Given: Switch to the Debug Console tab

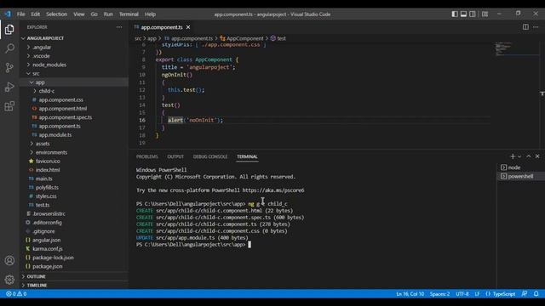Looking at the screenshot, I should [210, 156].
